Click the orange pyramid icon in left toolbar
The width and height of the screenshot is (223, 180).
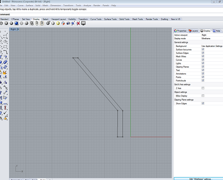[x=5, y=118]
